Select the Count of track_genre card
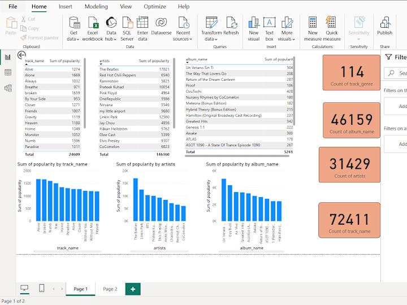Image resolution: width=407 pixels, height=305 pixels. (352, 73)
